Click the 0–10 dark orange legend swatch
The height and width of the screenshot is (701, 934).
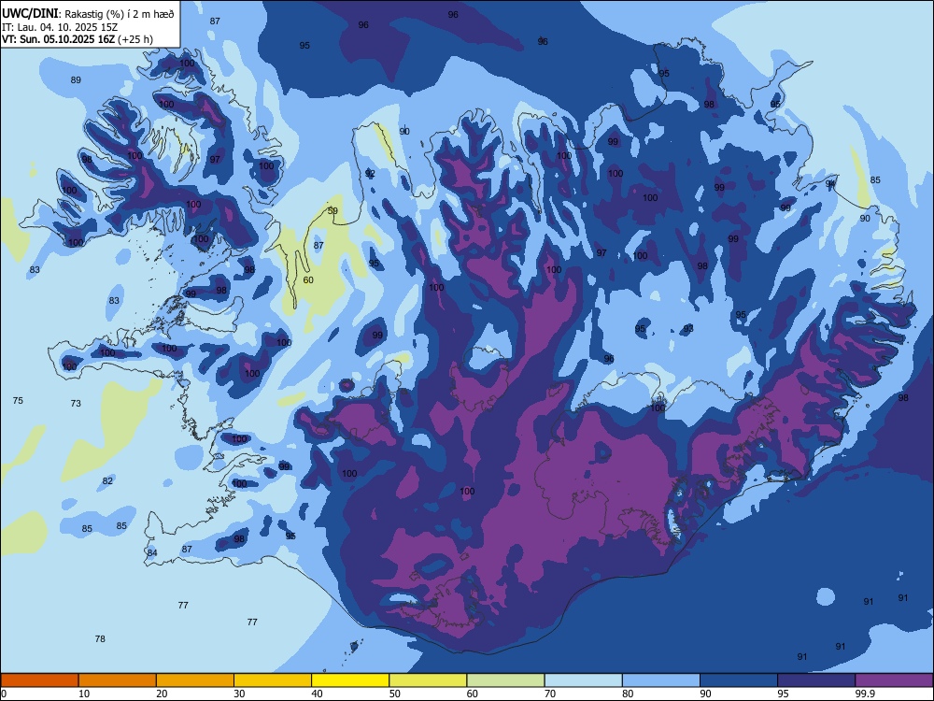(39, 680)
